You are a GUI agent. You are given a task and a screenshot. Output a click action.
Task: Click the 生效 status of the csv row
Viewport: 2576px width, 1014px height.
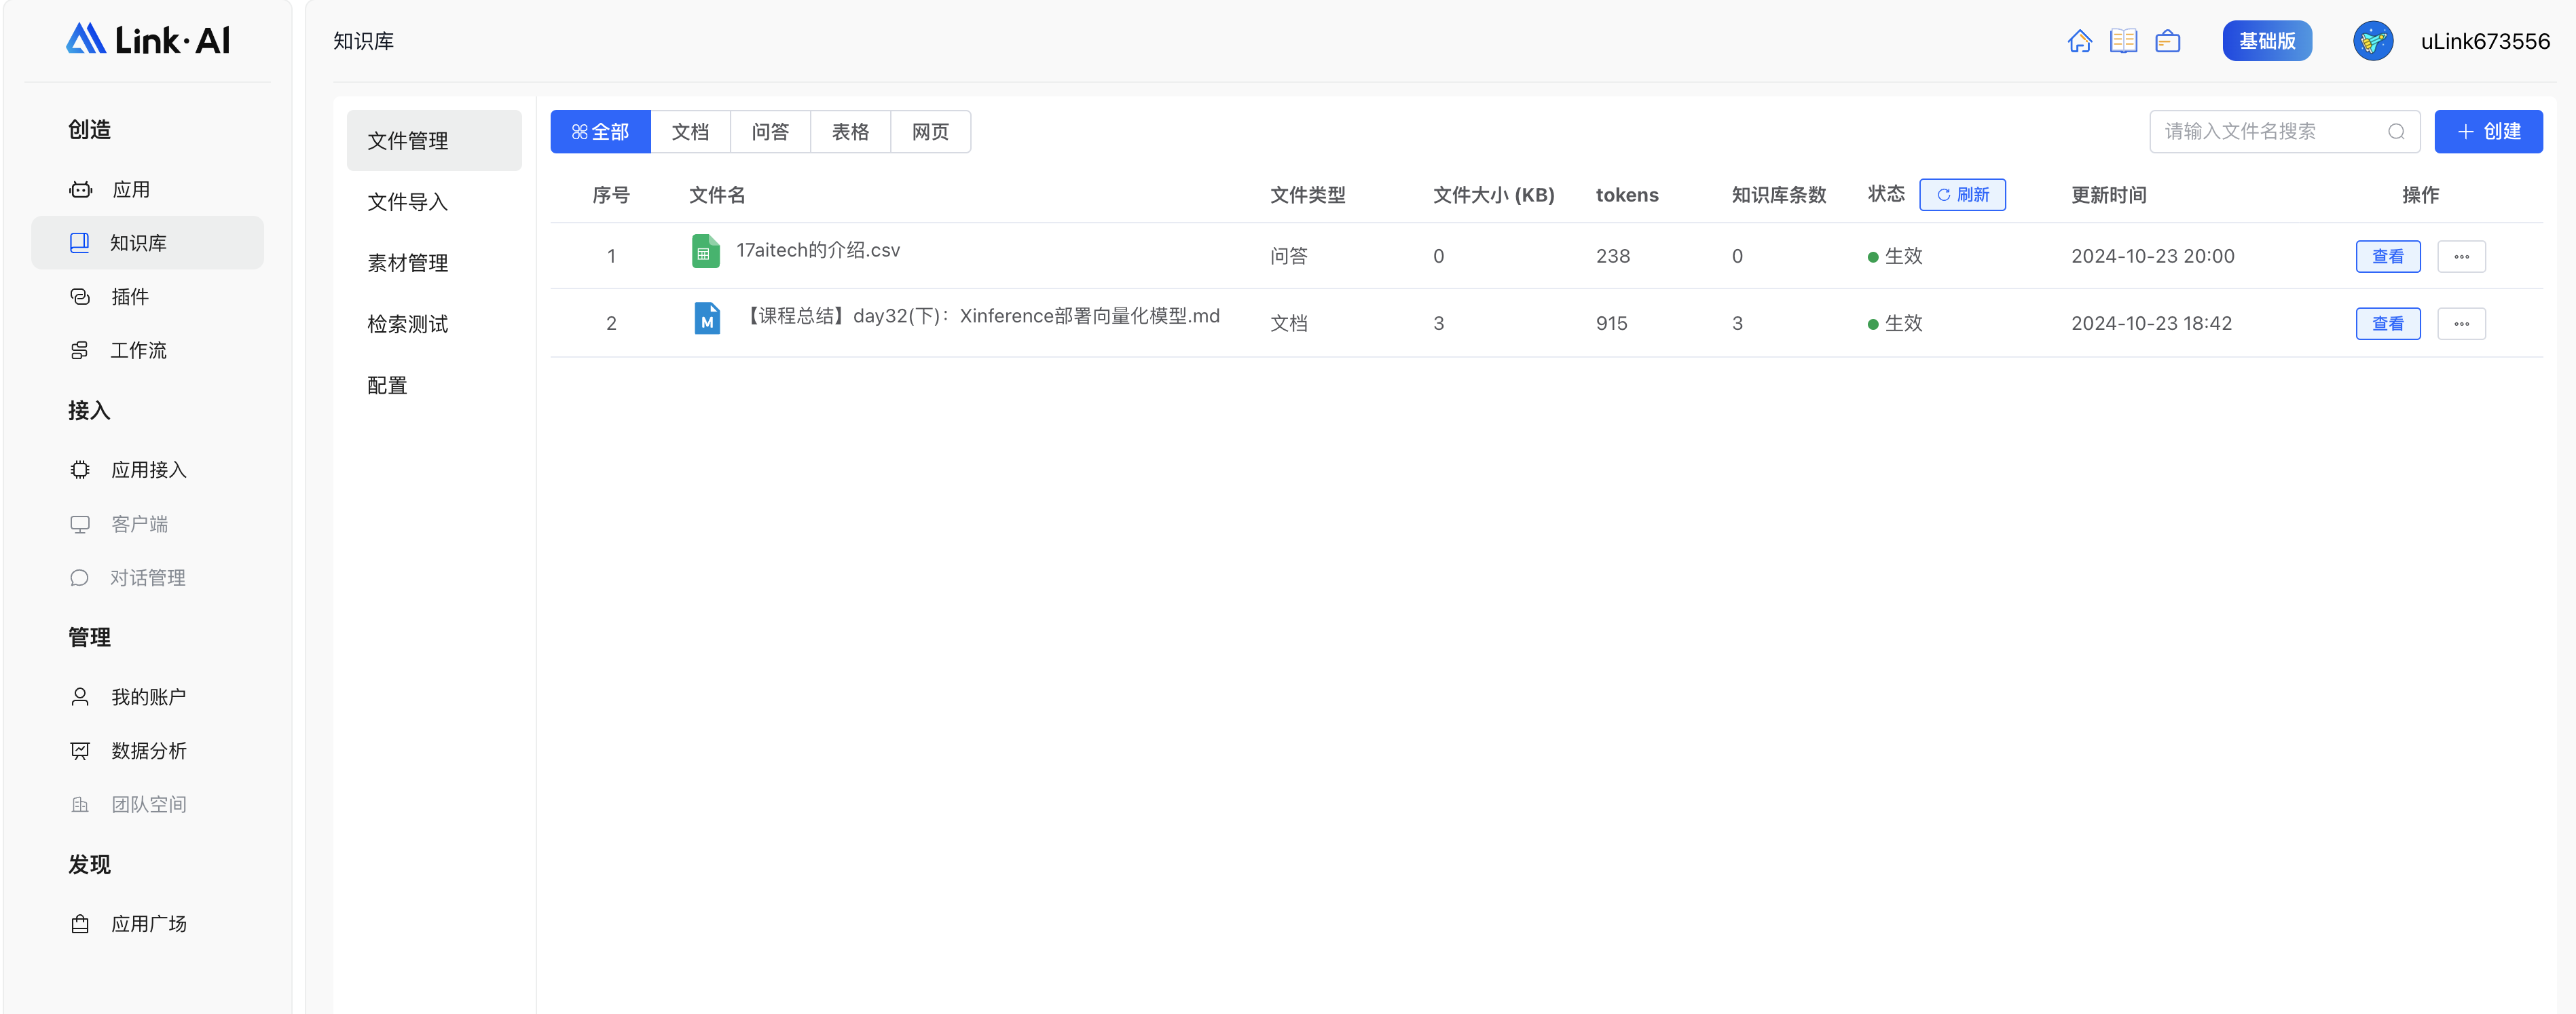1895,257
